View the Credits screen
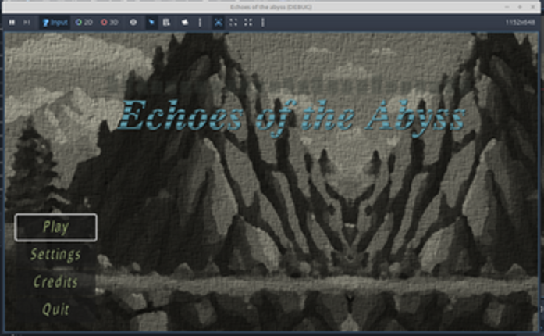This screenshot has width=544, height=336. (x=56, y=282)
